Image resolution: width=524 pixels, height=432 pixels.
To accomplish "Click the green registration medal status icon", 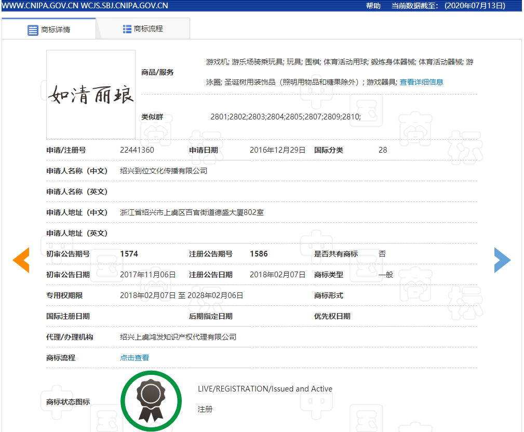I will click(x=151, y=401).
